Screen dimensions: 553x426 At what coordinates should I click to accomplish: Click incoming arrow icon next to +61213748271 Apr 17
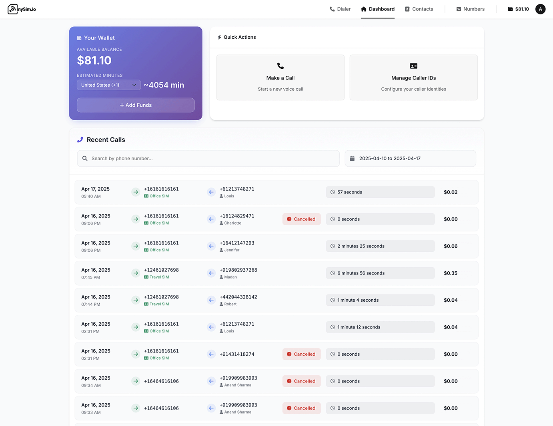point(211,192)
